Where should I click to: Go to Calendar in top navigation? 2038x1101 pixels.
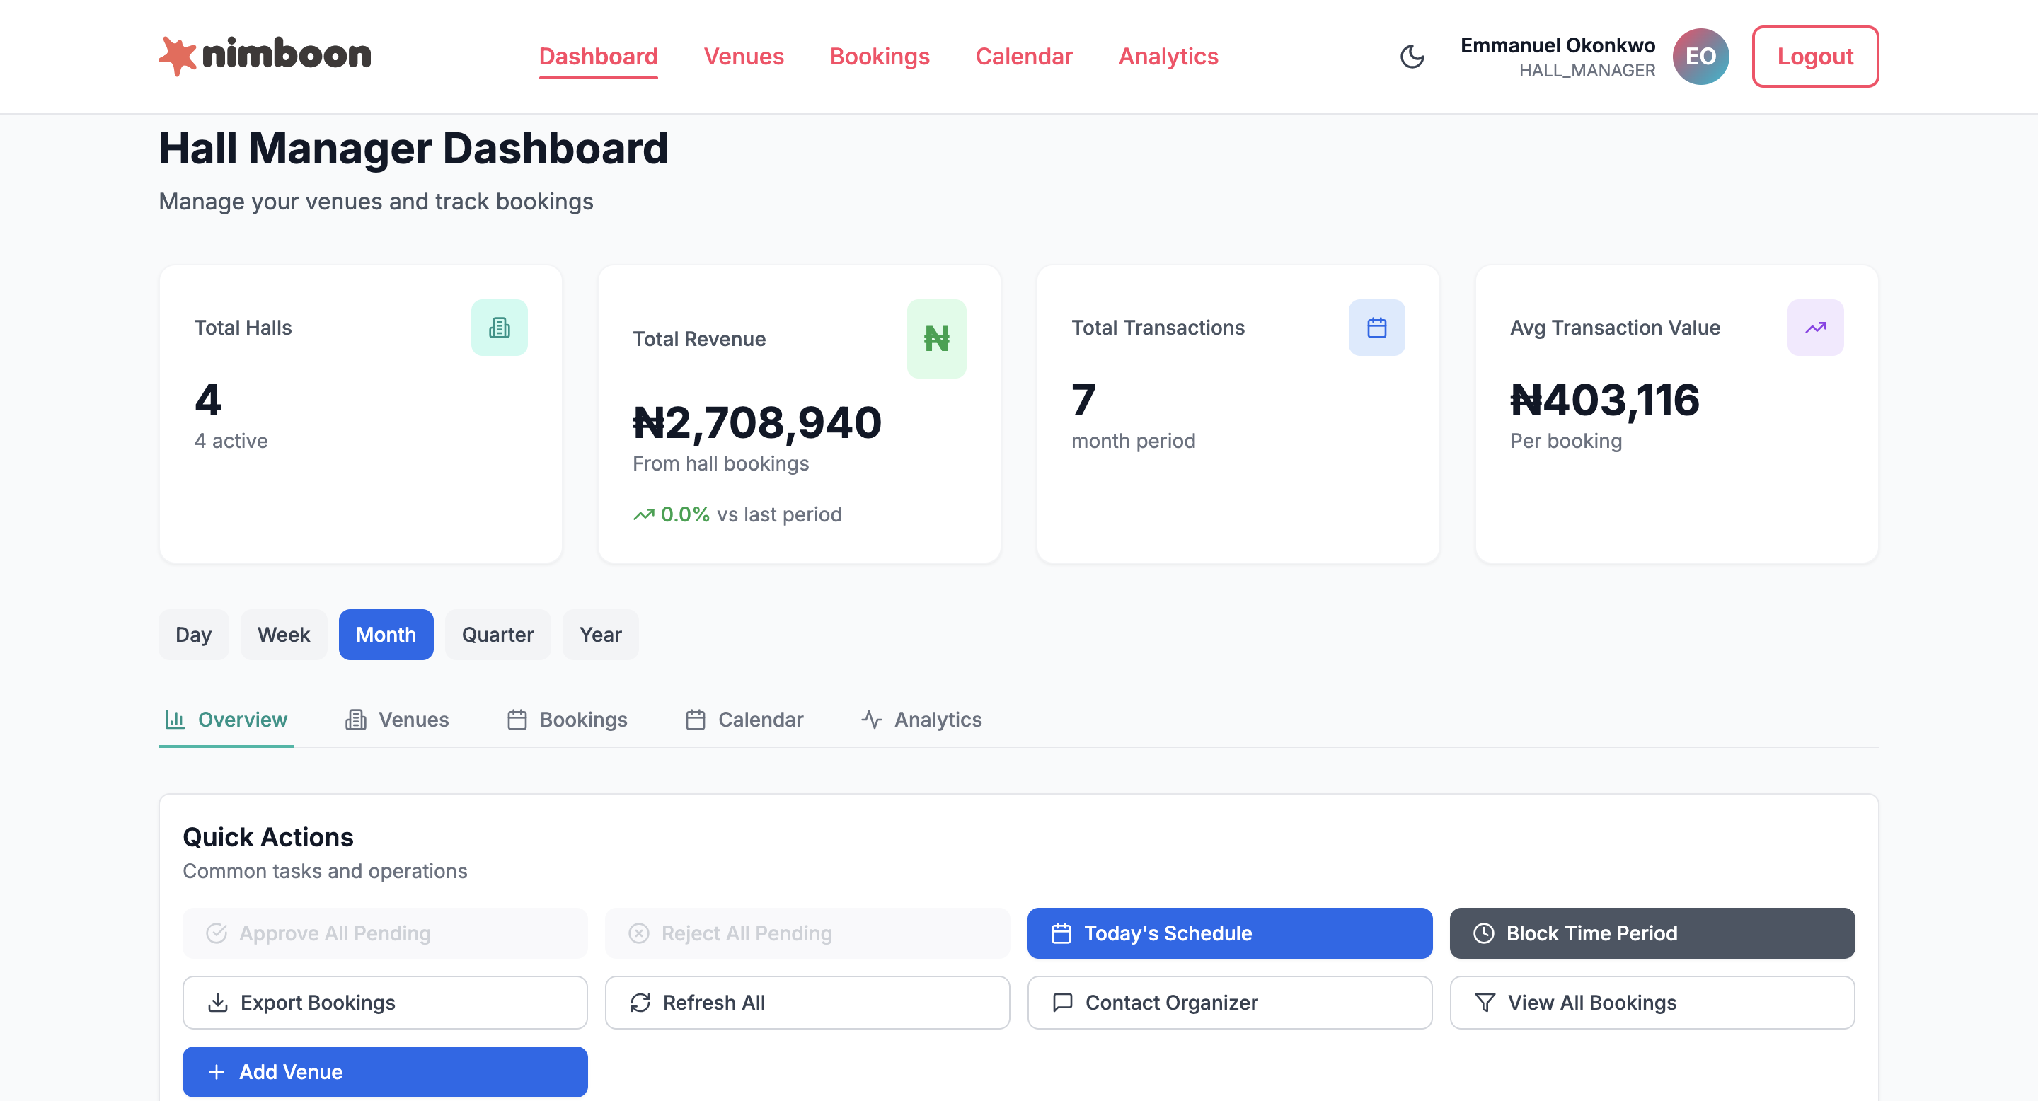coord(1024,56)
